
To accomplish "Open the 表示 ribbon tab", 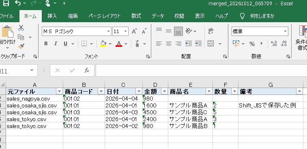I will [x=200, y=16].
